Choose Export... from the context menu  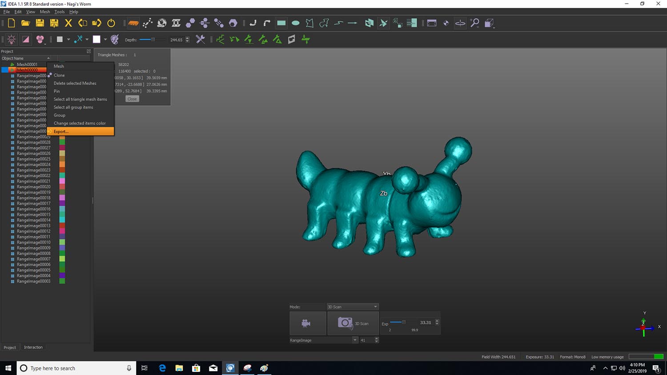click(x=80, y=132)
